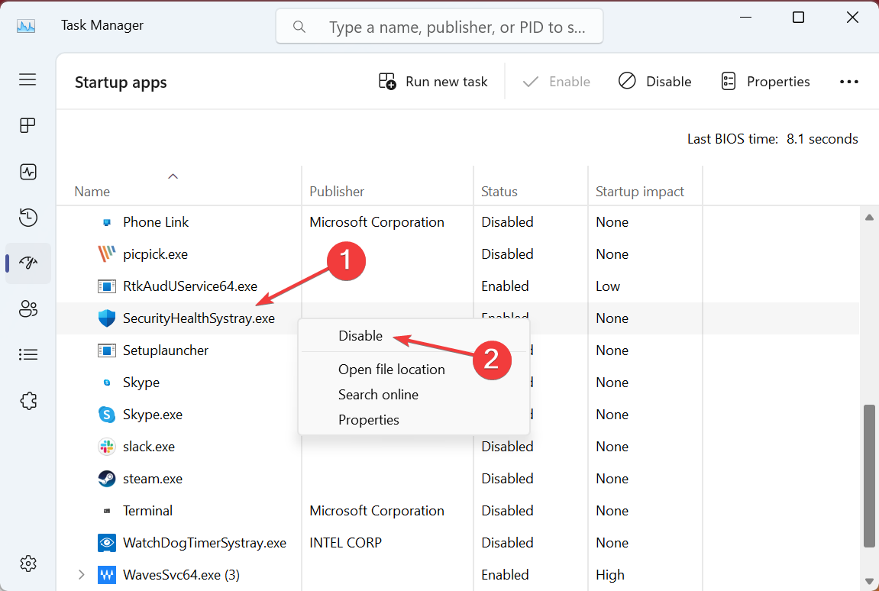The height and width of the screenshot is (591, 879).
Task: Click the Low startup impact cell
Action: coord(608,286)
